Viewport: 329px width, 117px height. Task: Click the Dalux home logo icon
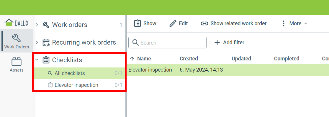pyautogui.click(x=9, y=22)
